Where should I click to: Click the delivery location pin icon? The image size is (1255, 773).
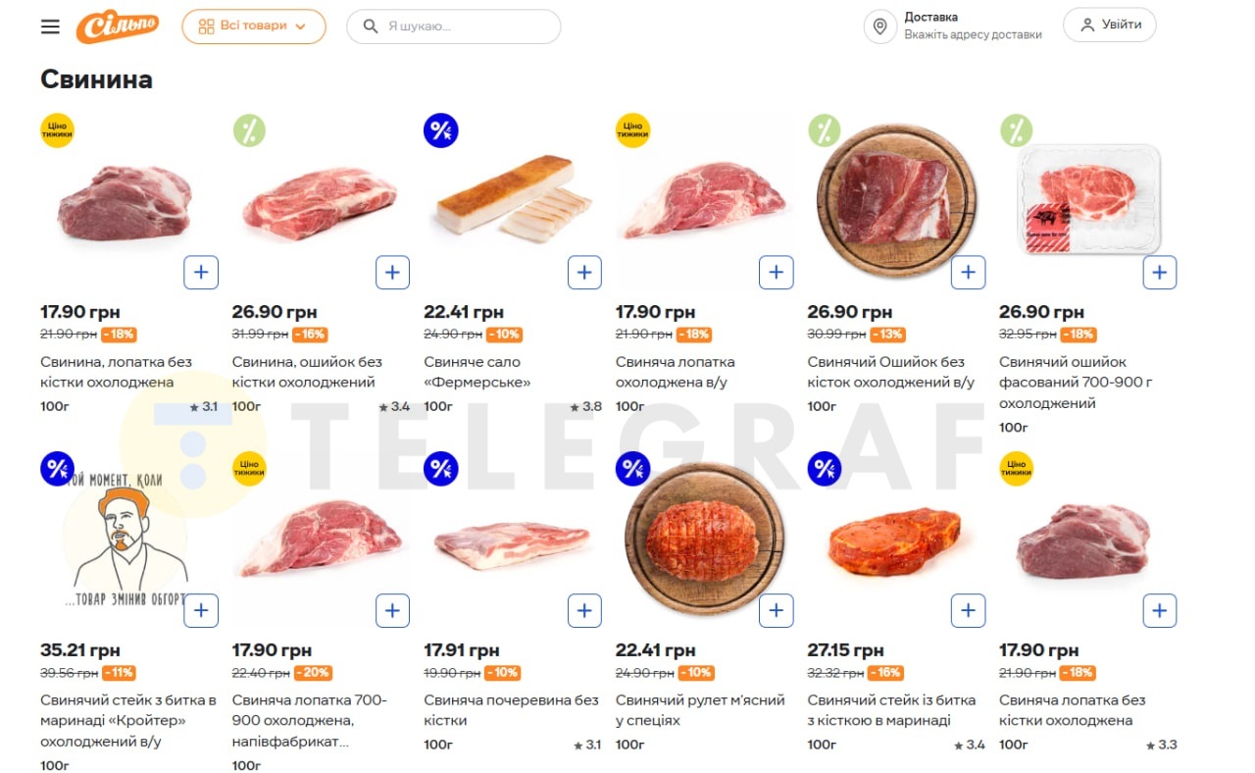pos(879,26)
